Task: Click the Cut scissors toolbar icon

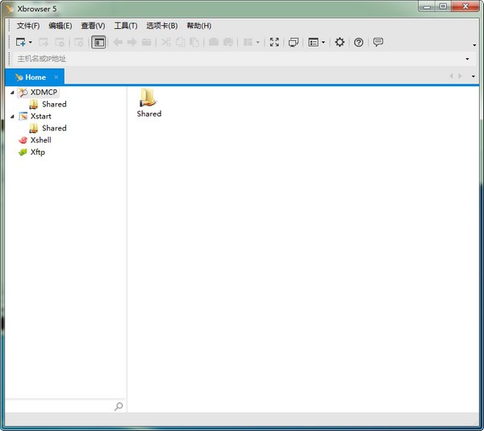Action: point(165,42)
